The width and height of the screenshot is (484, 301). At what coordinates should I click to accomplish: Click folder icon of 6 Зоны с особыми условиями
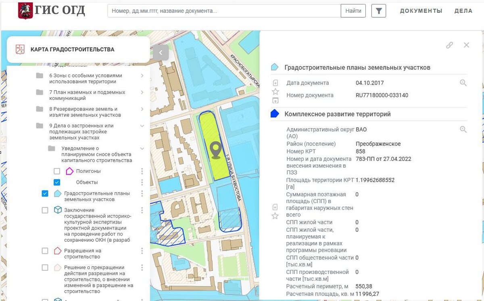coord(40,76)
